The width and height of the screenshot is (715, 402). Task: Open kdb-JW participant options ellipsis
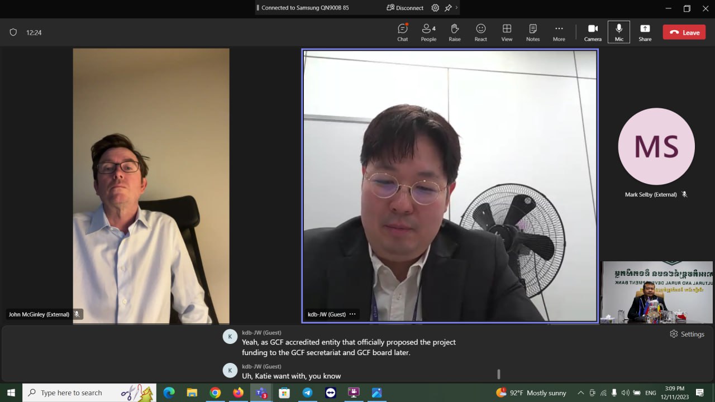pyautogui.click(x=352, y=314)
